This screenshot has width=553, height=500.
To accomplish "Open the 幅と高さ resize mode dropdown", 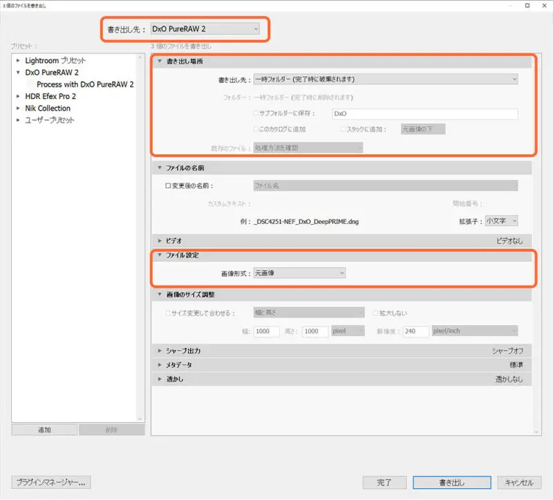I will click(308, 313).
